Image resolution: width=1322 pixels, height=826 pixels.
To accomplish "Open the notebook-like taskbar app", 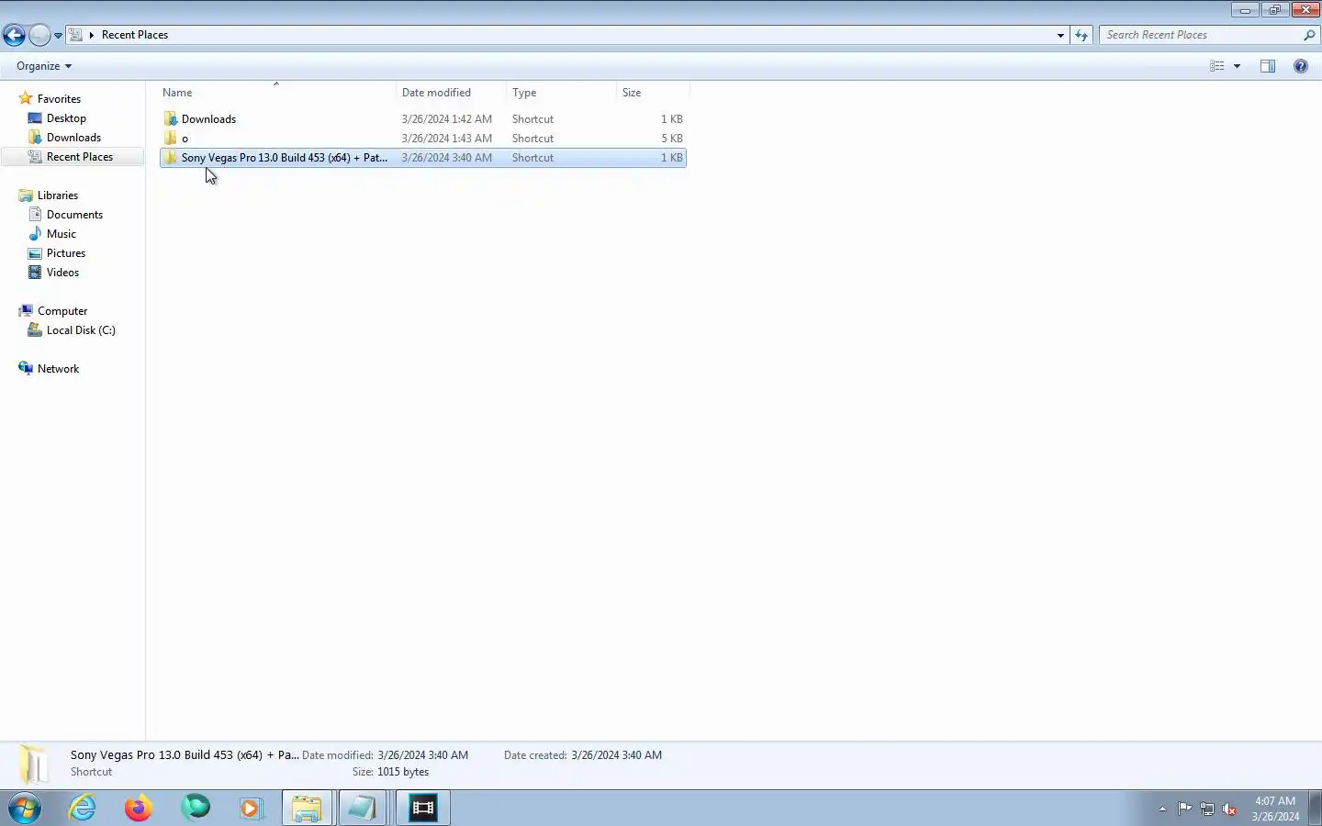I will click(x=363, y=809).
